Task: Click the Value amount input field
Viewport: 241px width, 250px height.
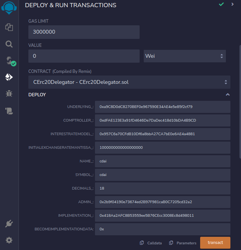Action: coord(84,56)
